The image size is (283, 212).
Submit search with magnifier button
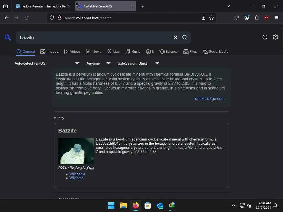click(185, 38)
